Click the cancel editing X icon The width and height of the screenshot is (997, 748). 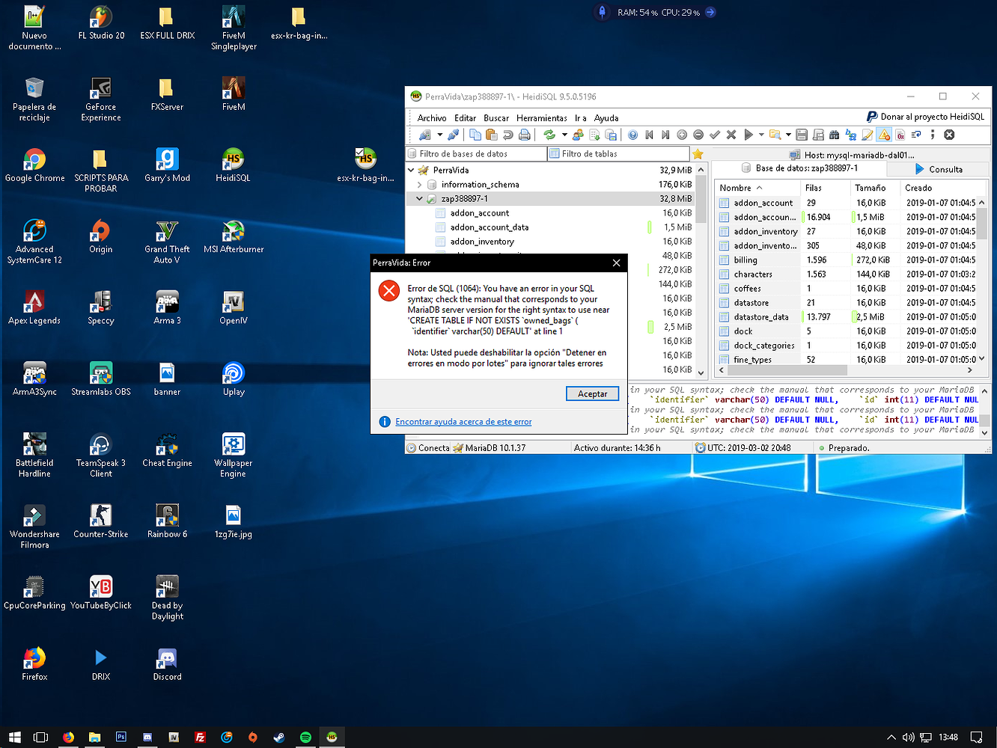731,135
